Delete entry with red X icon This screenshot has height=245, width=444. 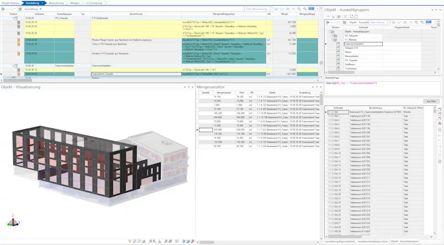pos(345,17)
